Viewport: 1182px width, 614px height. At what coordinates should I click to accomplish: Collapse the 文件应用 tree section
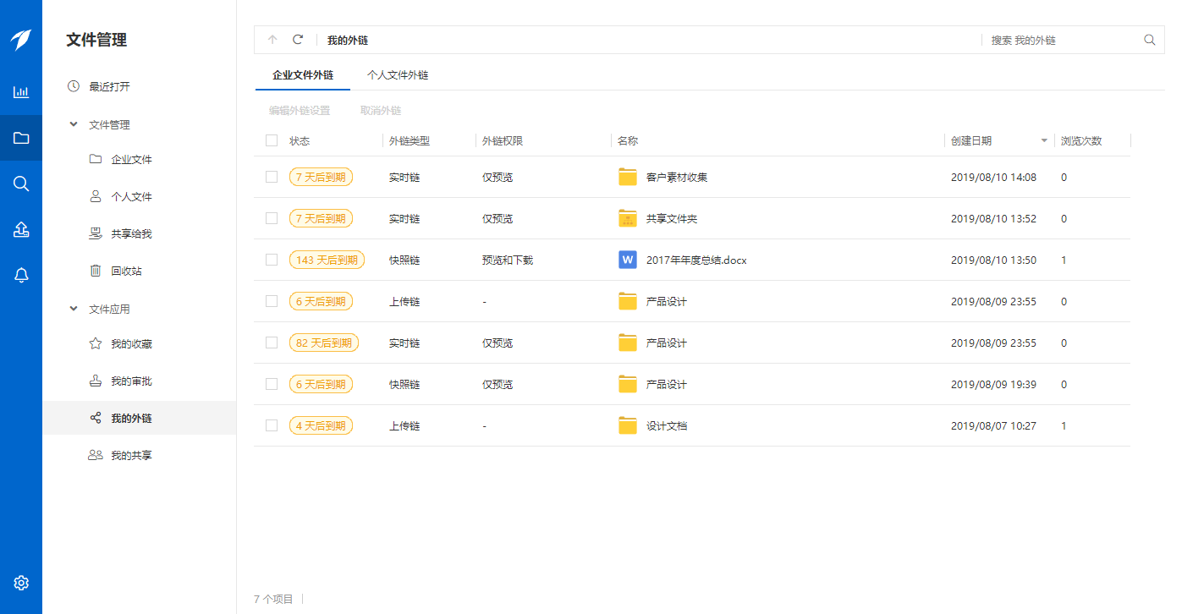(x=73, y=309)
